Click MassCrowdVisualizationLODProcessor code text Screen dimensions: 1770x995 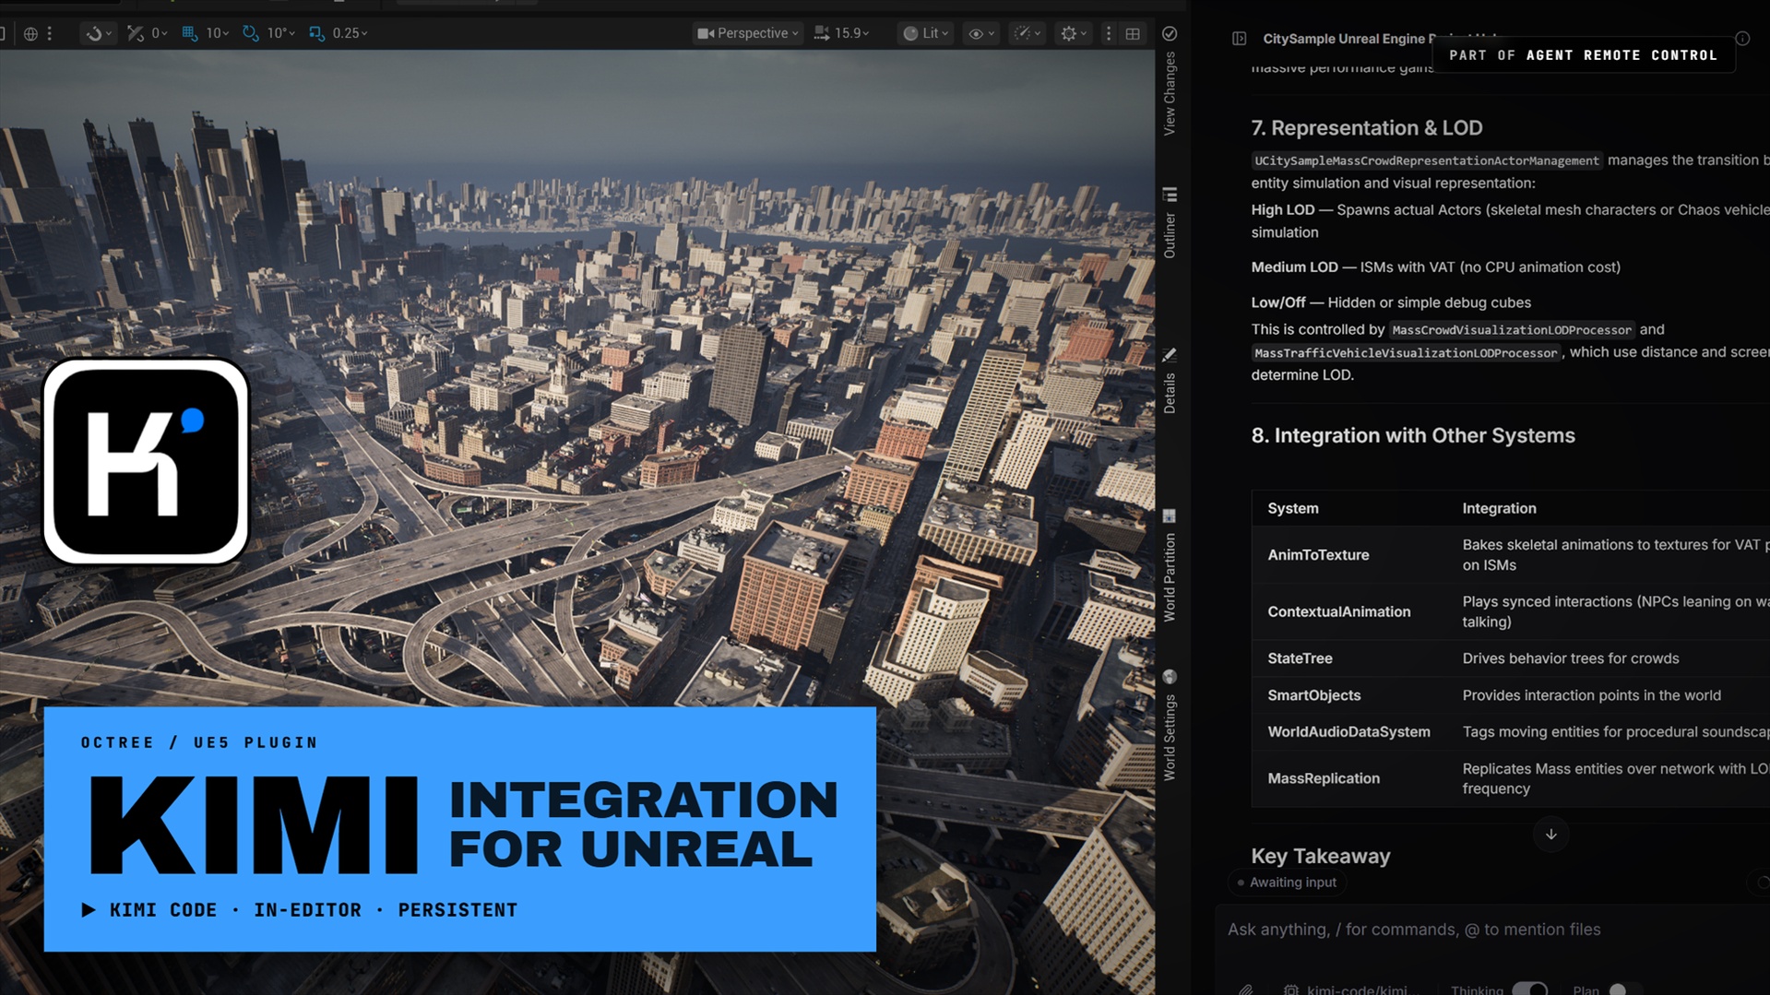pos(1511,330)
